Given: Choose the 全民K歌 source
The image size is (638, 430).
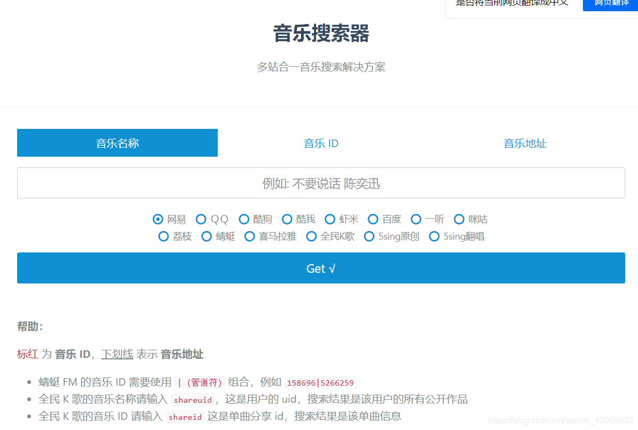Looking at the screenshot, I should (x=311, y=236).
